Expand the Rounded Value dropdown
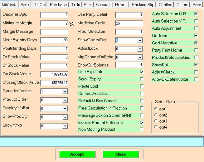The image size is (204, 162). 65,91
